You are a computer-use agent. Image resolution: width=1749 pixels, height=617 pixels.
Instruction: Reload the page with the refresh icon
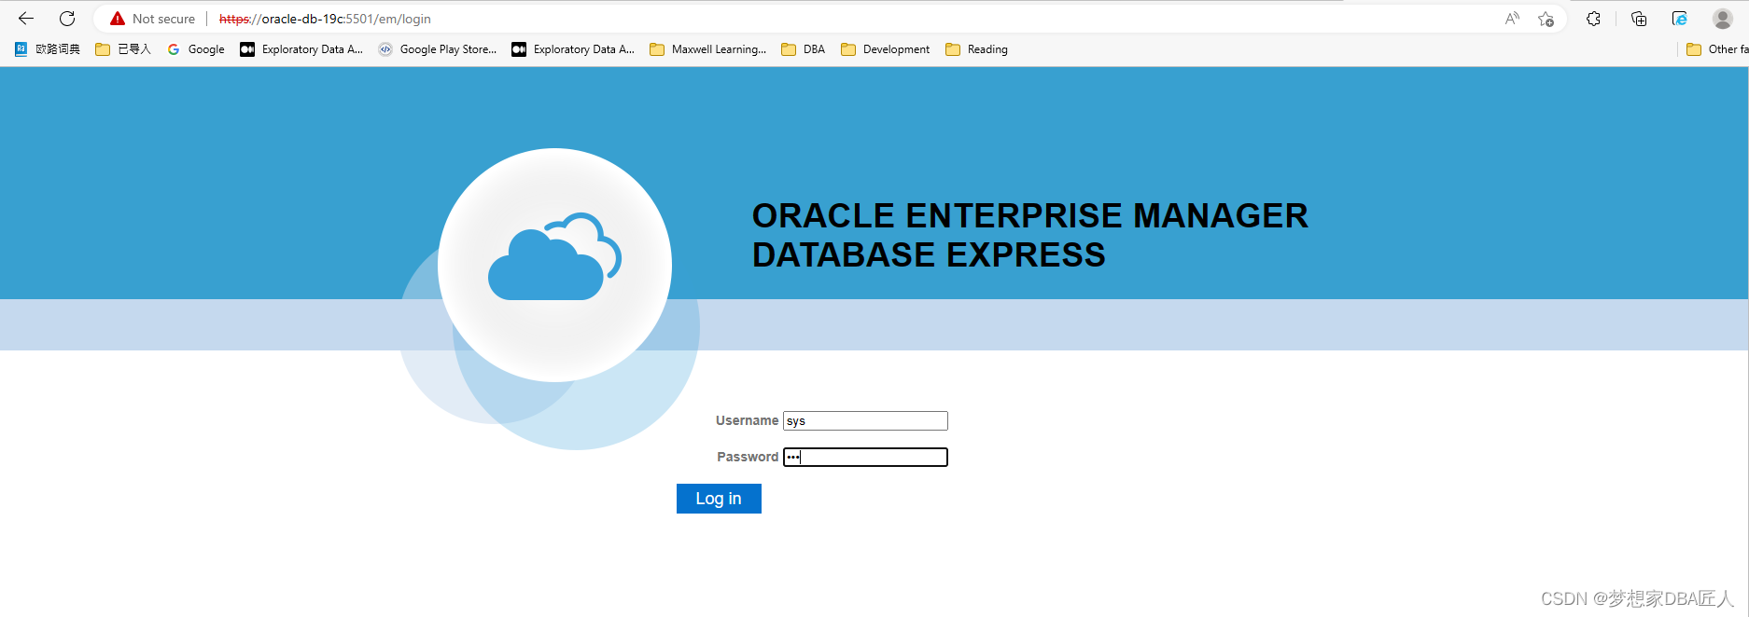pos(67,19)
